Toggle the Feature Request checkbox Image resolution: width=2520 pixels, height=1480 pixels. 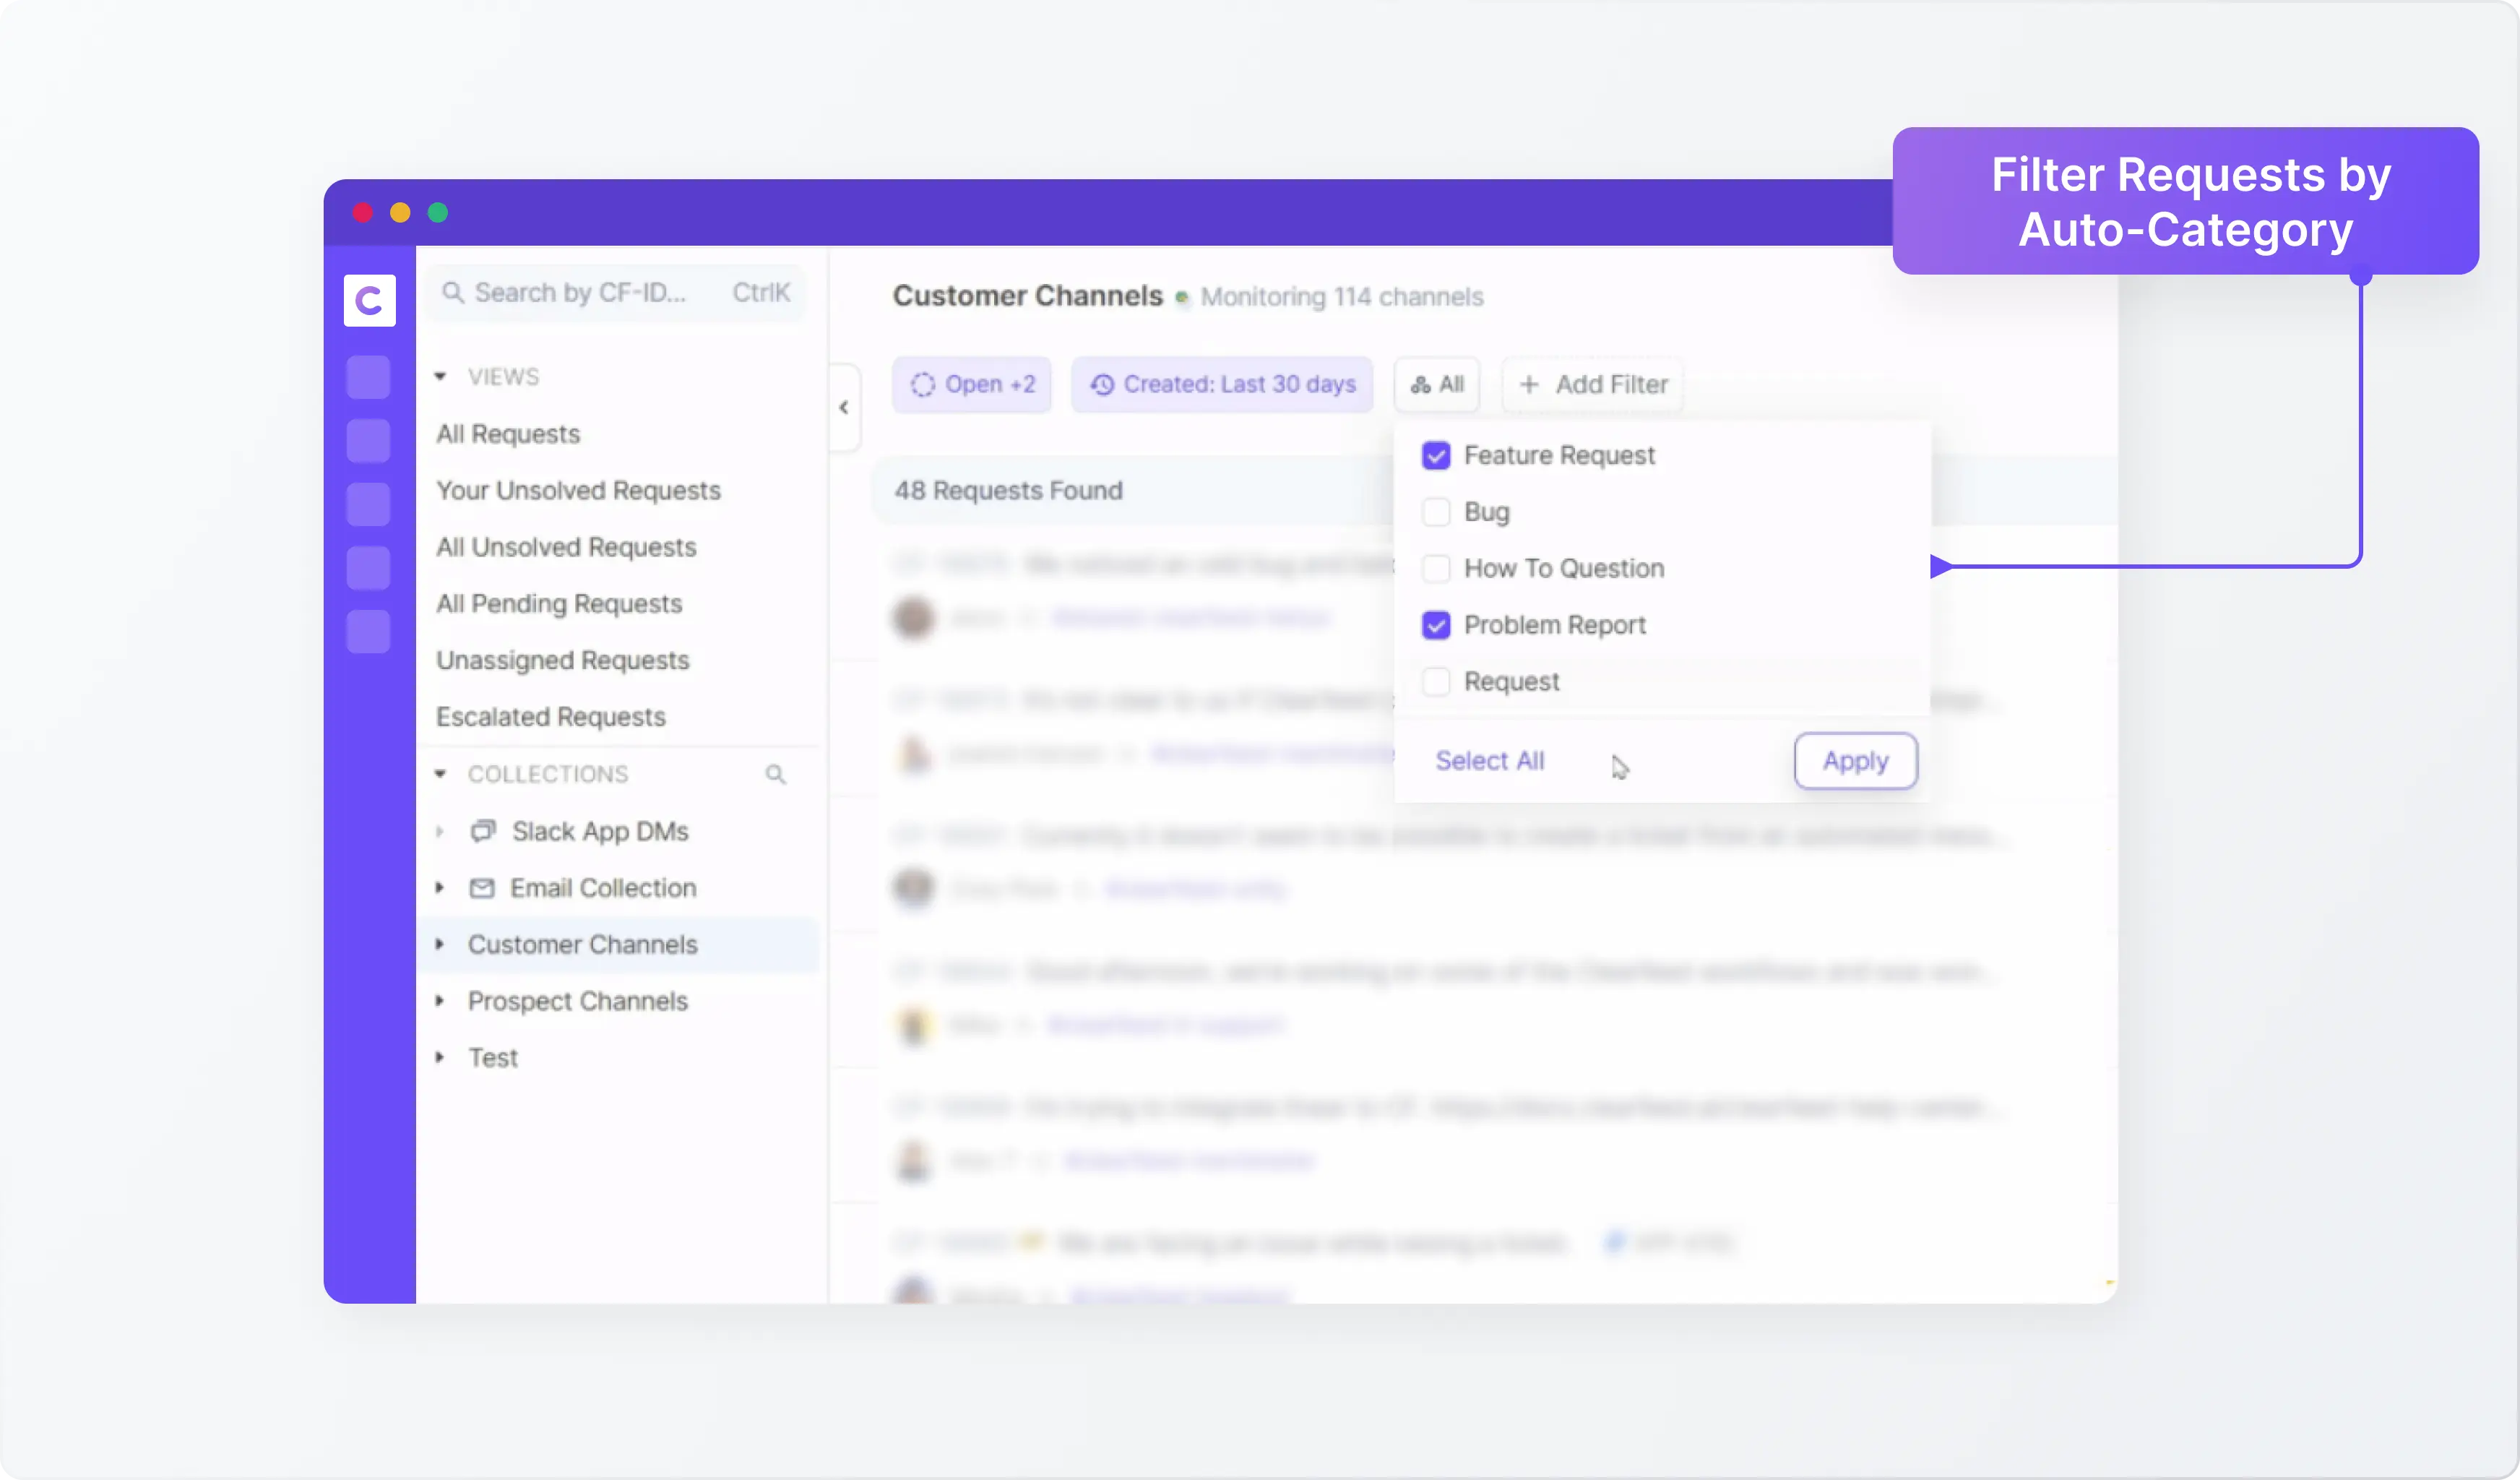1436,455
